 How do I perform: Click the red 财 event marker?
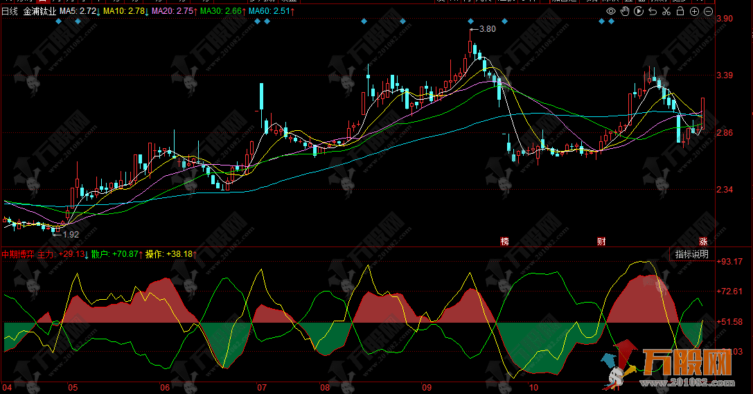[x=601, y=241]
